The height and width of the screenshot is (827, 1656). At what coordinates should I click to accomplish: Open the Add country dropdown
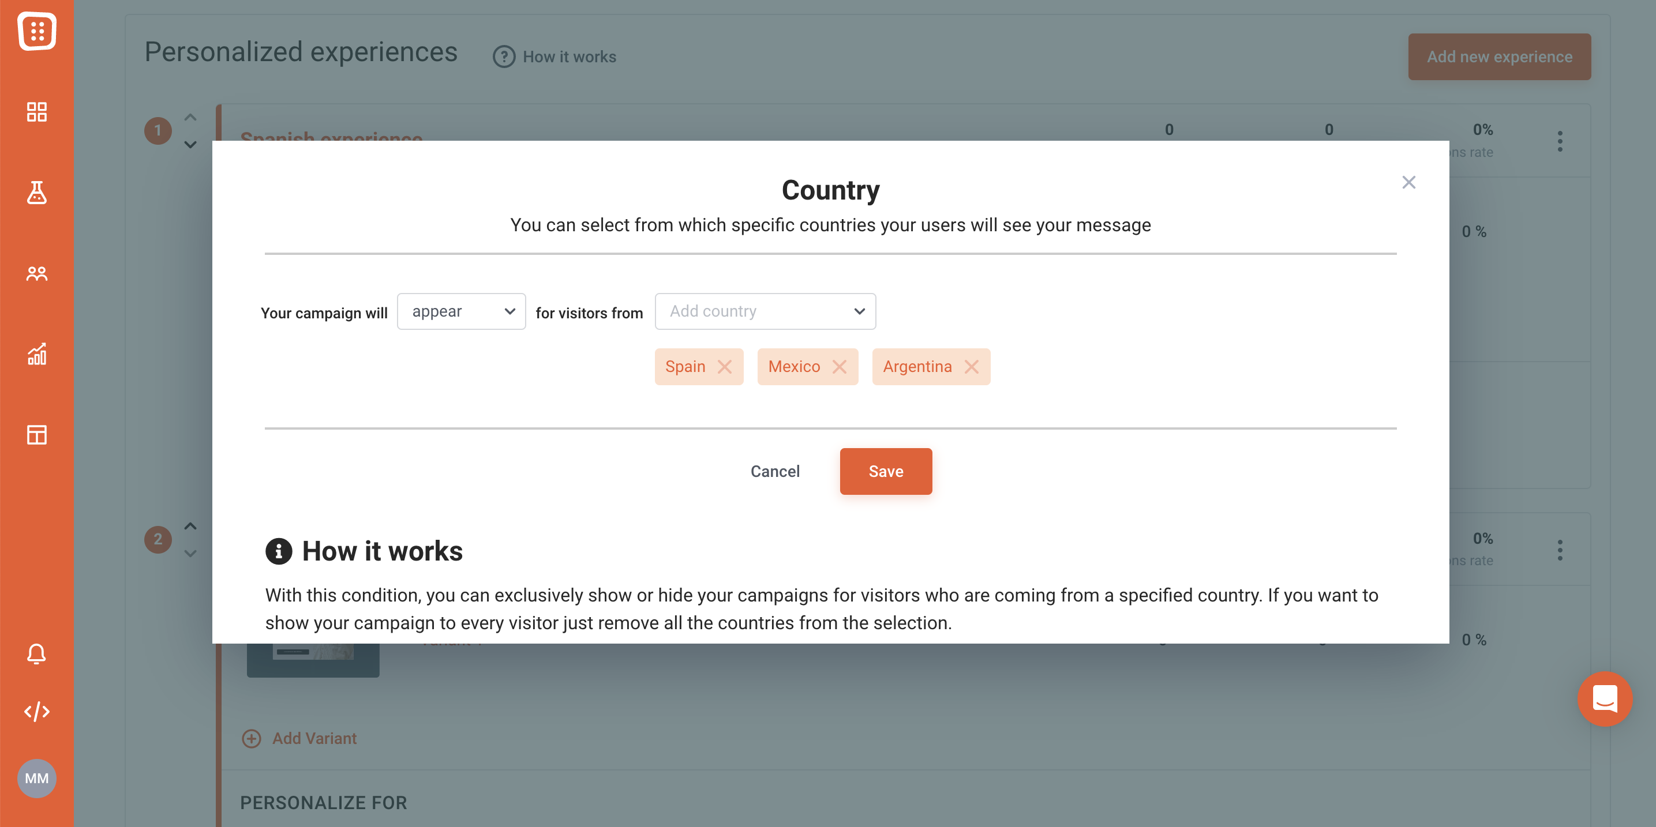pos(765,311)
